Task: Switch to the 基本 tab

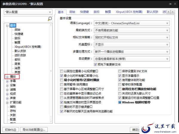Action: tap(61, 12)
